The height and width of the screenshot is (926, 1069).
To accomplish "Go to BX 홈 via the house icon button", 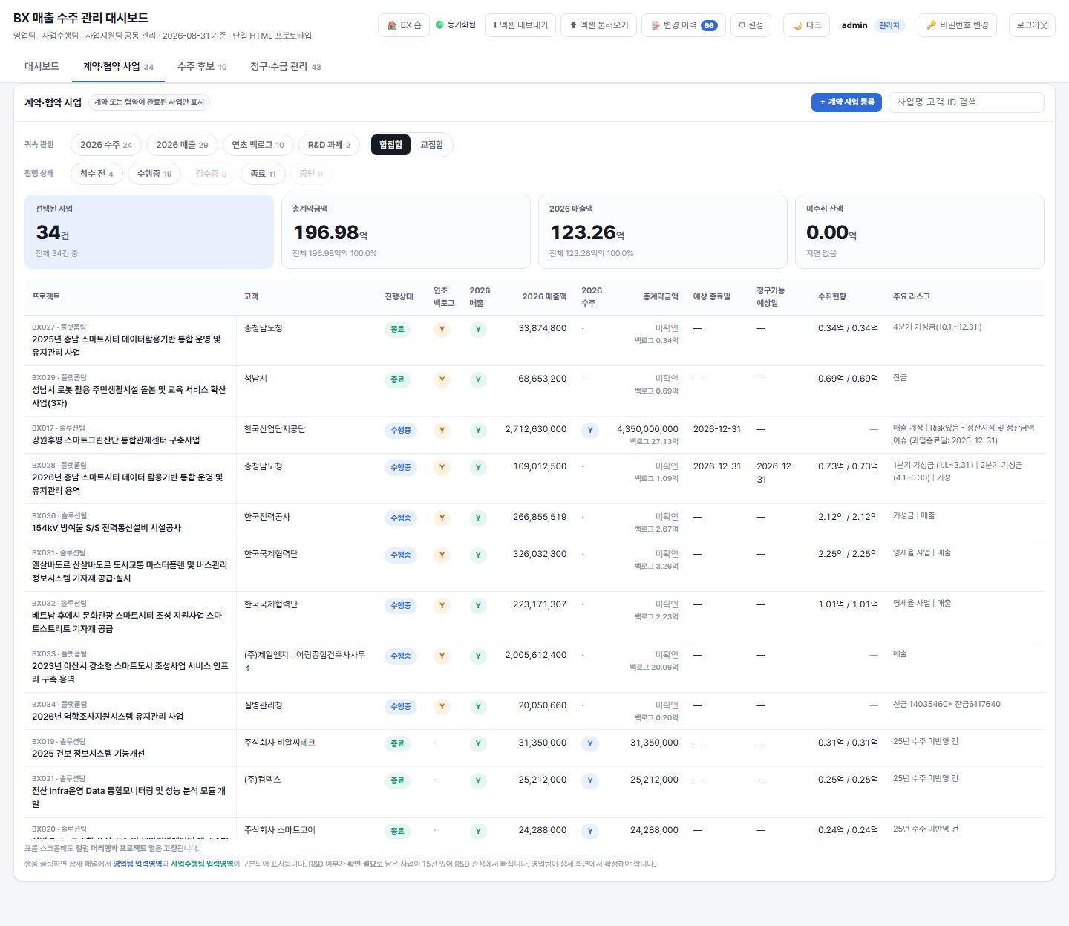I will pos(404,25).
